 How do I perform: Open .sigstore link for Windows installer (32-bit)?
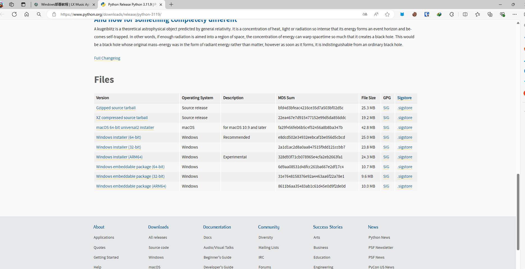click(405, 147)
